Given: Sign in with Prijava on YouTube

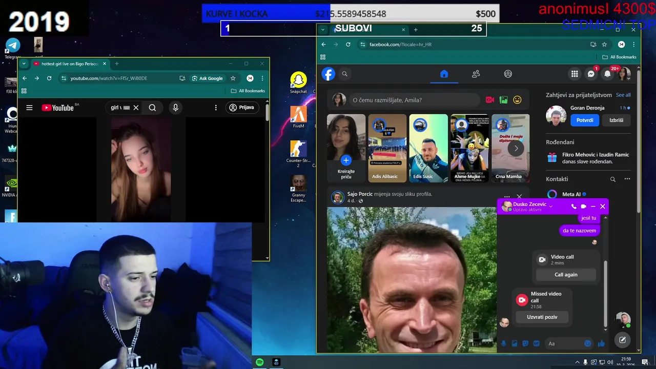Looking at the screenshot, I should (x=242, y=108).
